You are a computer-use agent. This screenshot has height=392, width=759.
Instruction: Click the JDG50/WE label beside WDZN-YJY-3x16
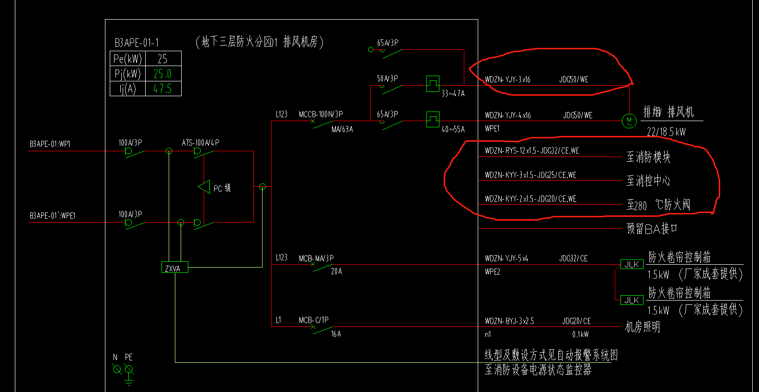(574, 79)
